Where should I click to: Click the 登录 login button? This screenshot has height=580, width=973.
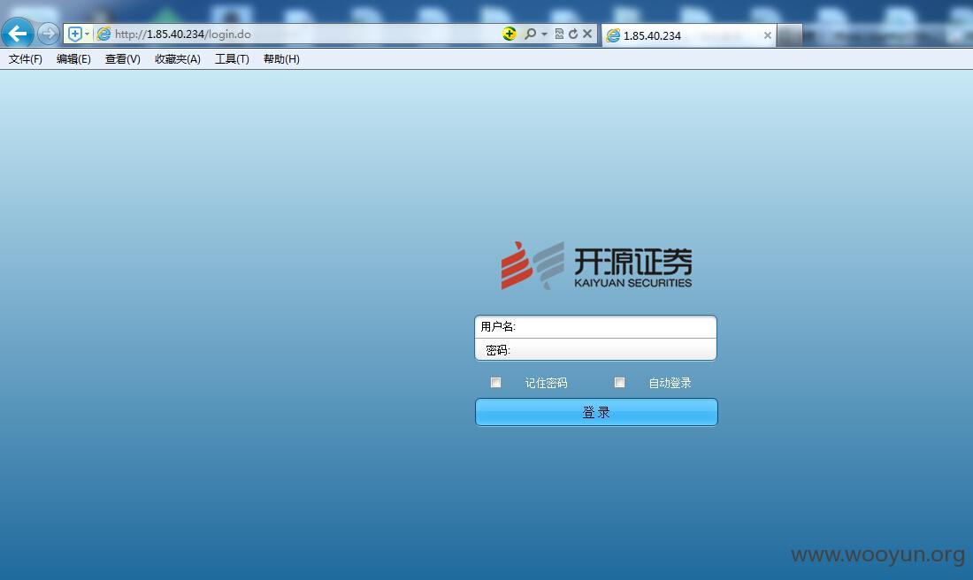[x=596, y=412]
